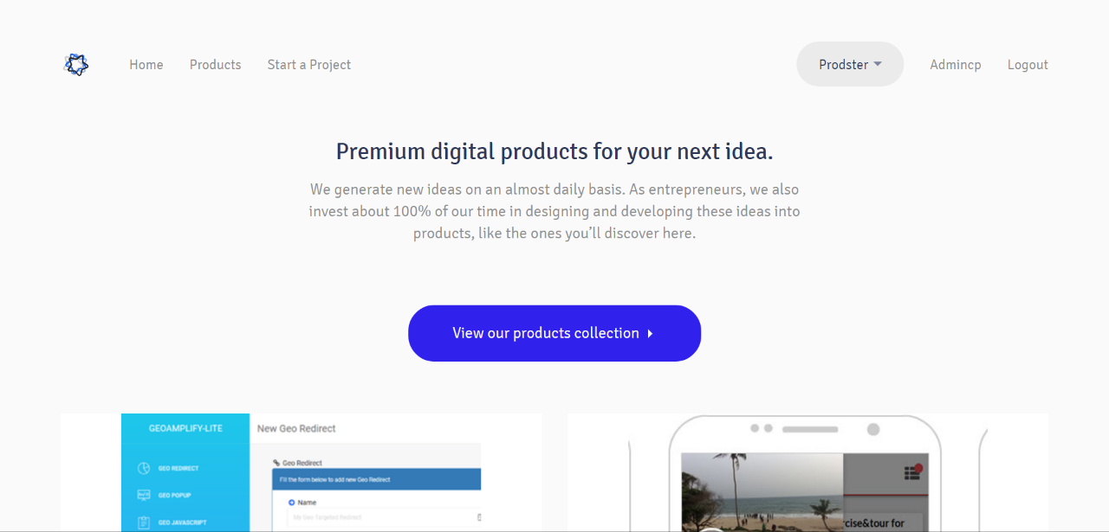Open the Home menu item
Screen dimensions: 1109x532
click(146, 64)
